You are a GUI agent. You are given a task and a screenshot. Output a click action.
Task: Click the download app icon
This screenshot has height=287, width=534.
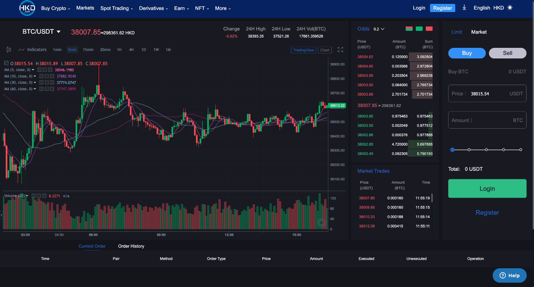click(464, 7)
